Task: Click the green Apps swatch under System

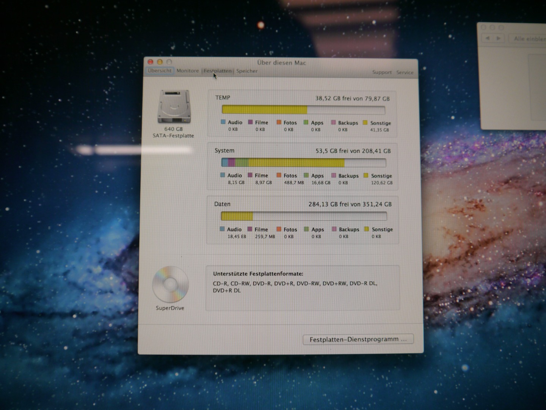Action: click(x=306, y=175)
